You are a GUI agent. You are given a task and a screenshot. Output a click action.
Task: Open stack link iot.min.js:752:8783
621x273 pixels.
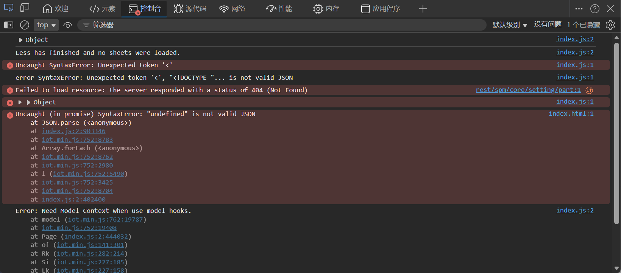pyautogui.click(x=77, y=140)
